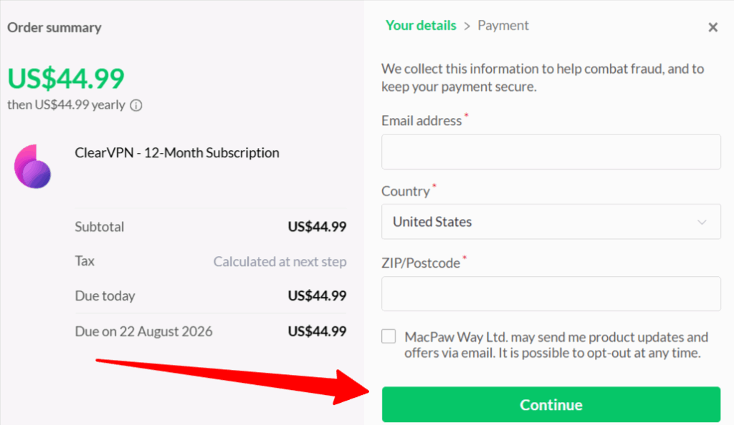Click the Subtotal amount row
734x425 pixels.
(211, 227)
